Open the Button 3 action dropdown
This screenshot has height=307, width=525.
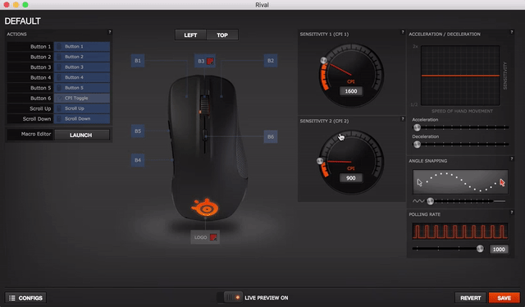82,67
